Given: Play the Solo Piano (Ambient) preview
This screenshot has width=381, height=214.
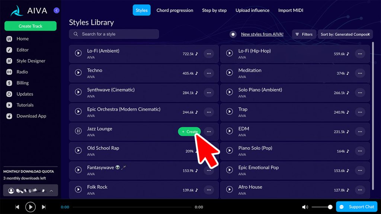Looking at the screenshot, I should pyautogui.click(x=229, y=92).
